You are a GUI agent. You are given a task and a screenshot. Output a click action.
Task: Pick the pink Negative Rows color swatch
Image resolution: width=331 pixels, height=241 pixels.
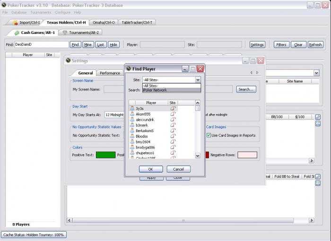tap(247, 155)
